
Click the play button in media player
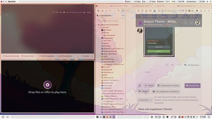point(47,85)
